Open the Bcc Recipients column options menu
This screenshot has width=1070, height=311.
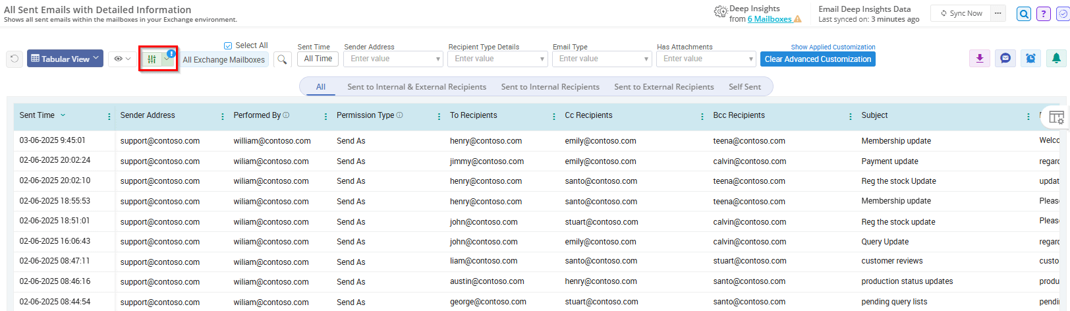click(x=851, y=117)
